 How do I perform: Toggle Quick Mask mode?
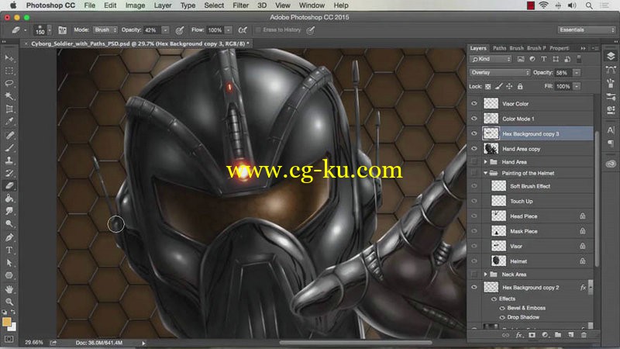click(9, 339)
